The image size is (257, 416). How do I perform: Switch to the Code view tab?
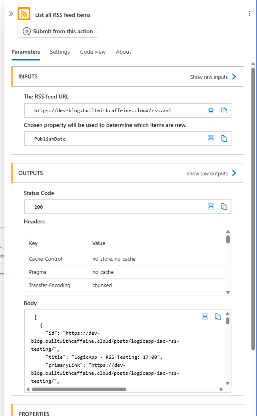pyautogui.click(x=93, y=52)
